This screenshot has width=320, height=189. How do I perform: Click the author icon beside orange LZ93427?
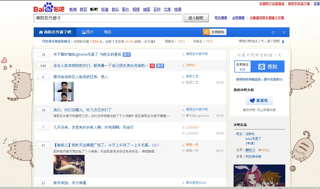[183, 127]
